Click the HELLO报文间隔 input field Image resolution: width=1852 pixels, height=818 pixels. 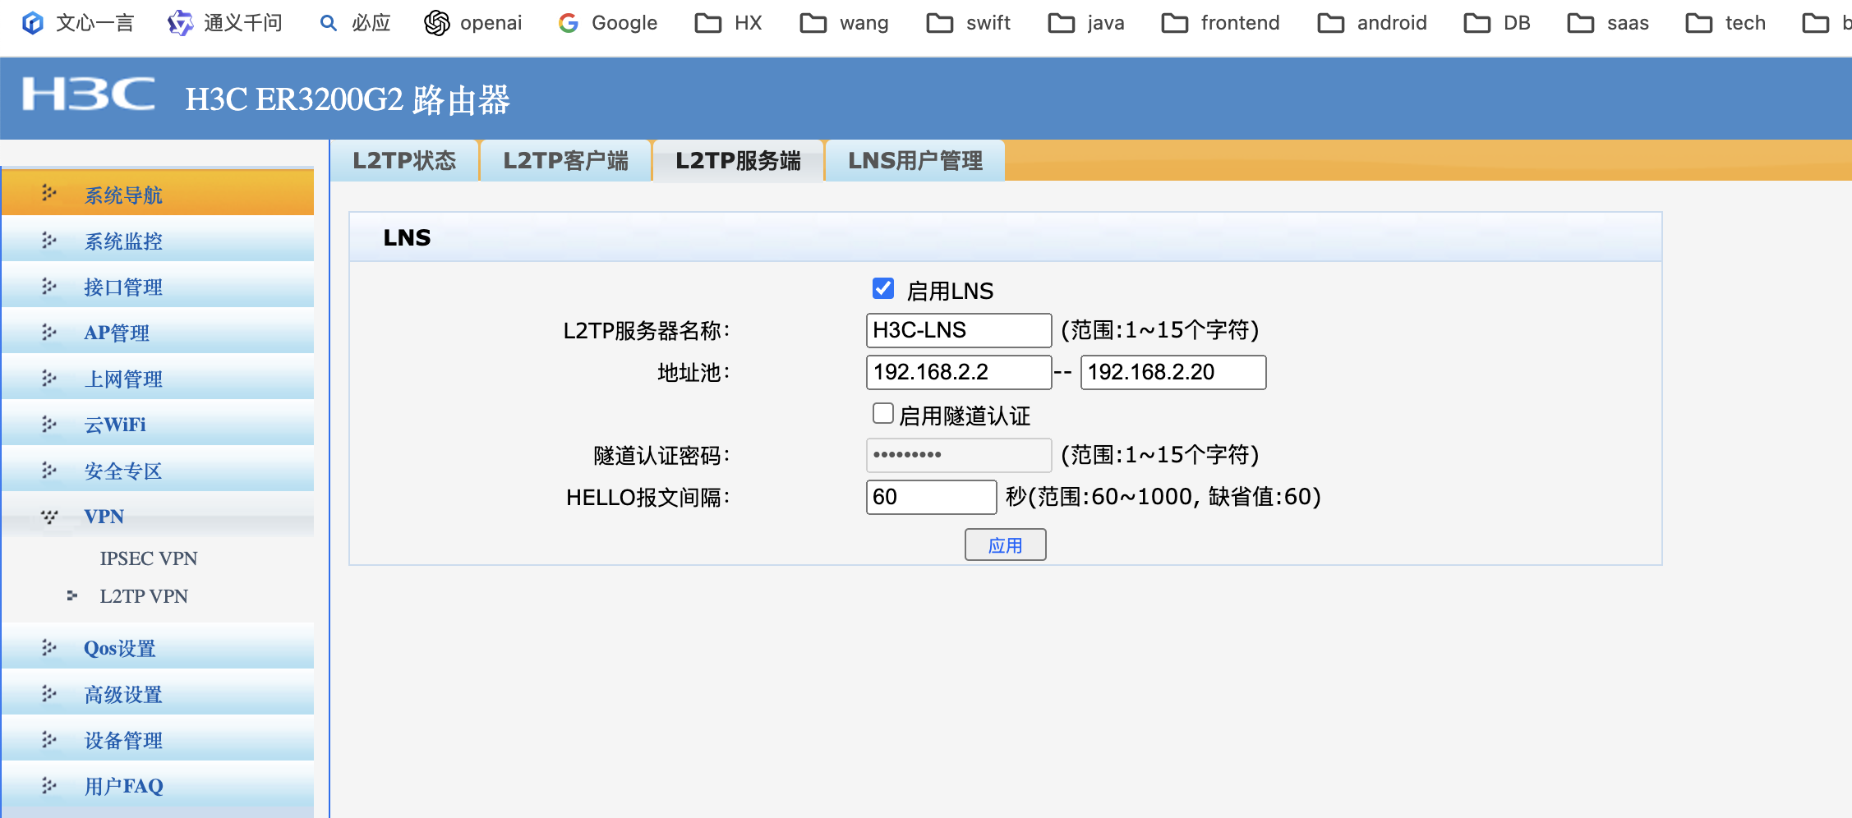pos(932,497)
